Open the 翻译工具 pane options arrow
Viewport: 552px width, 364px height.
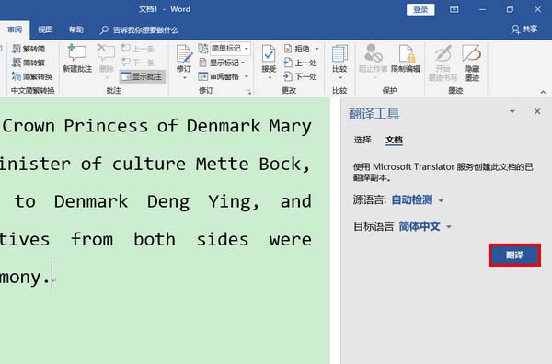tap(512, 111)
